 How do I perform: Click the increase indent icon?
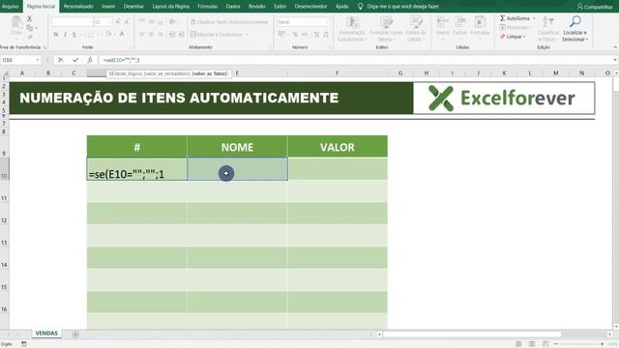click(x=181, y=35)
